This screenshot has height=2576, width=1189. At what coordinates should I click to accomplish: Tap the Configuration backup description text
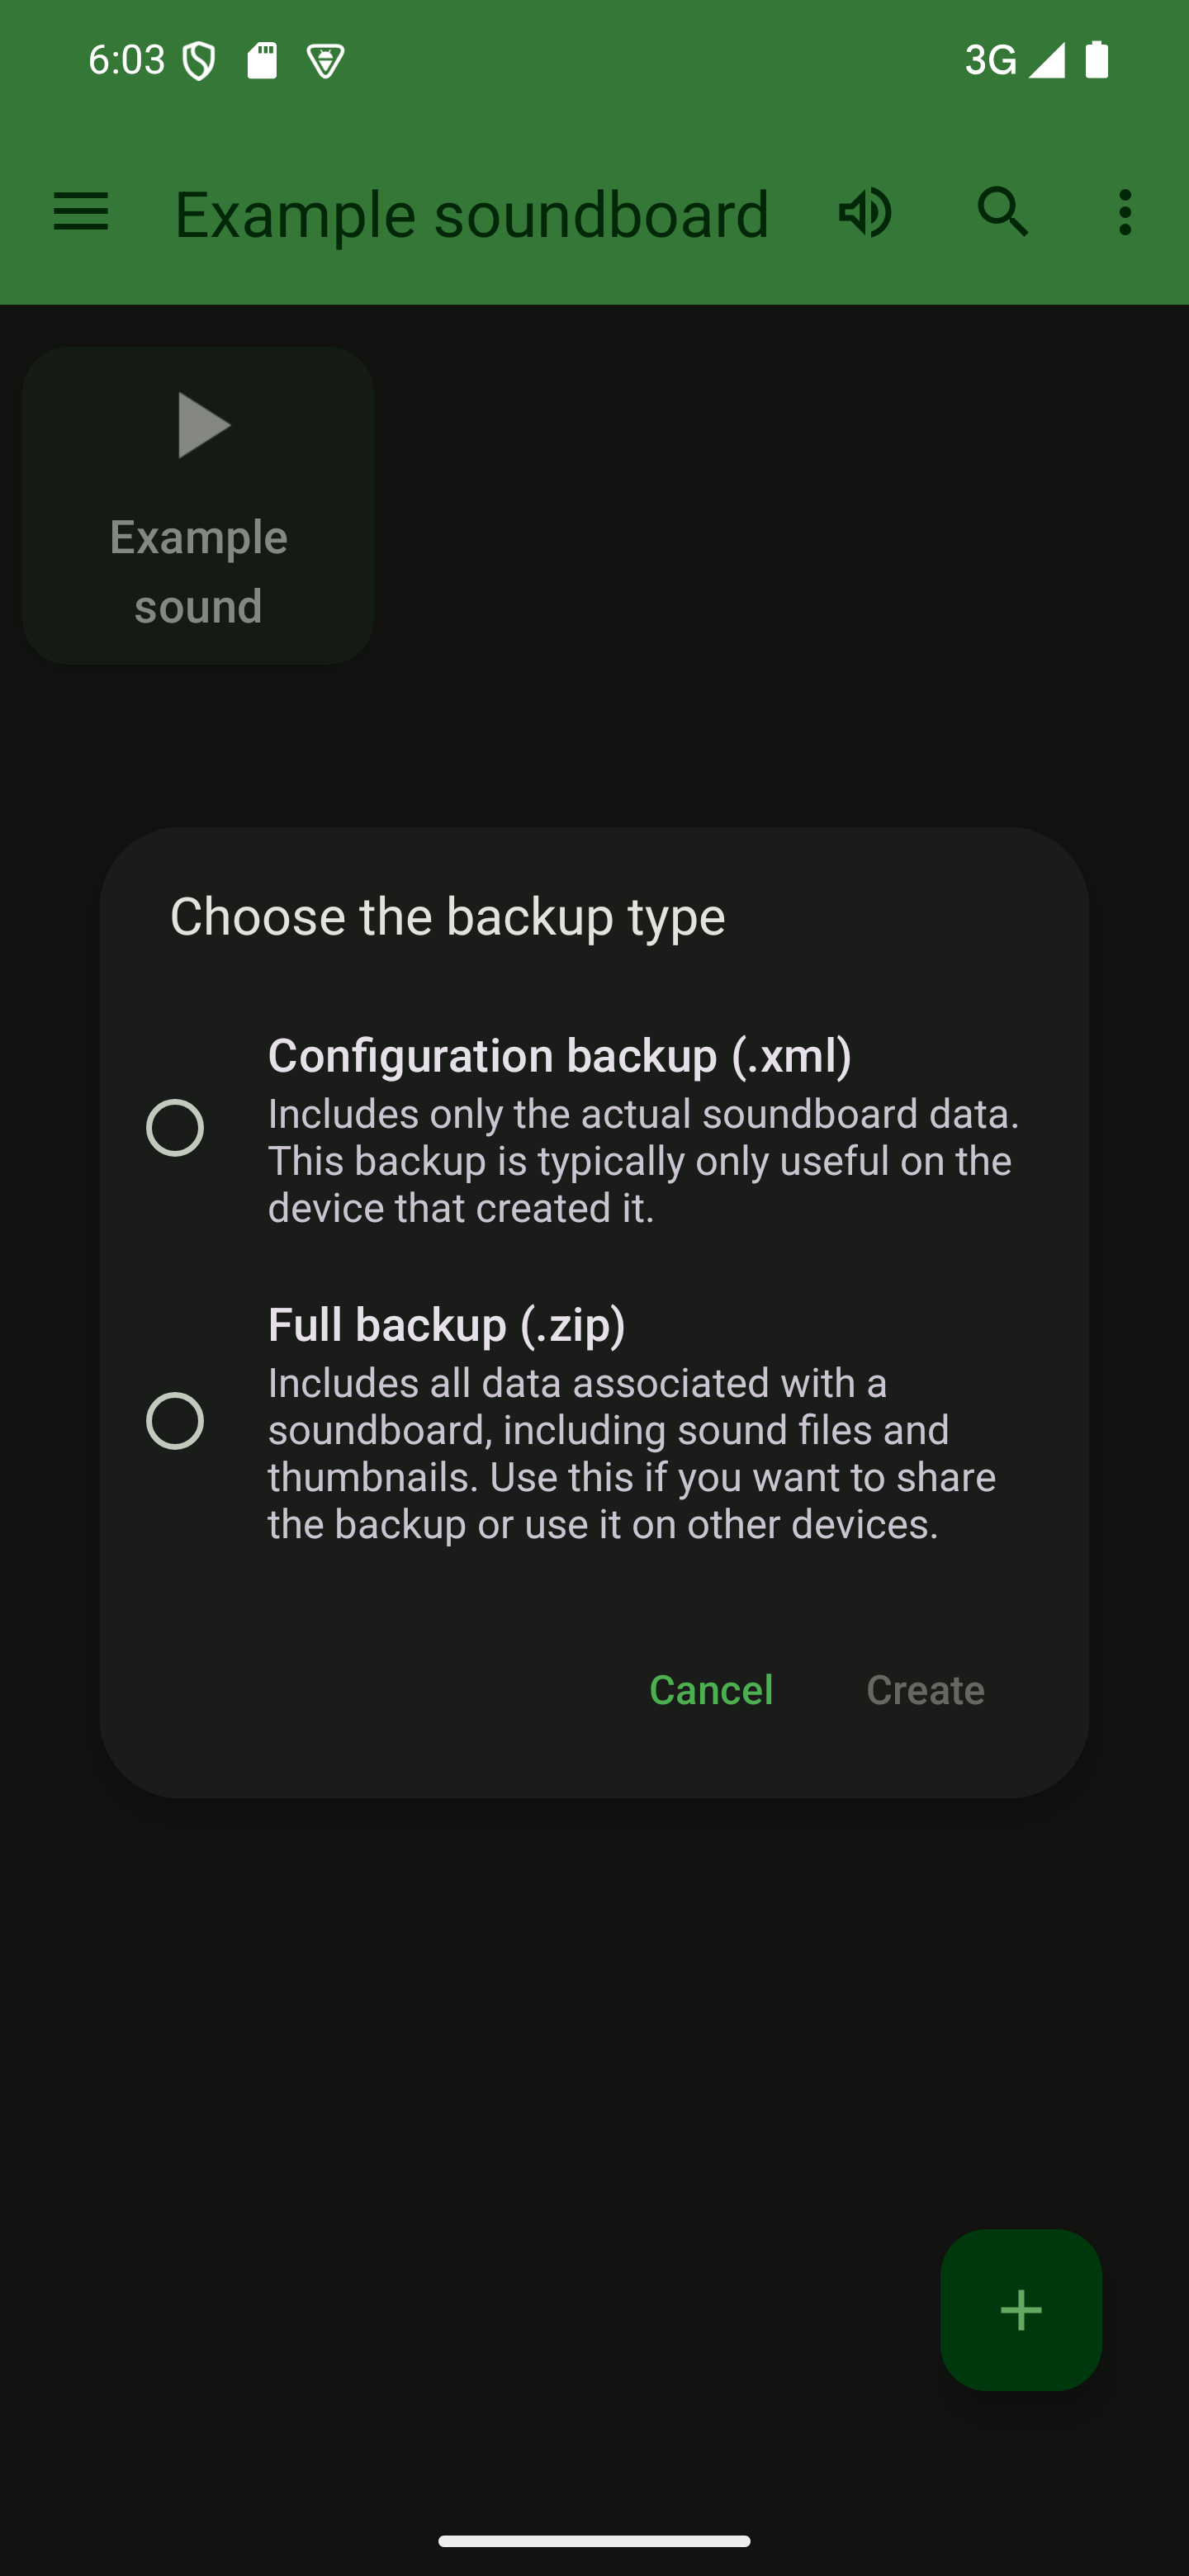[x=644, y=1161]
